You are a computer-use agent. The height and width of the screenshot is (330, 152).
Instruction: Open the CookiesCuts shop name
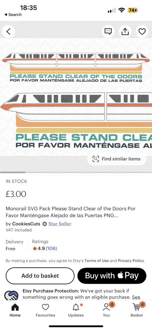point(26,224)
